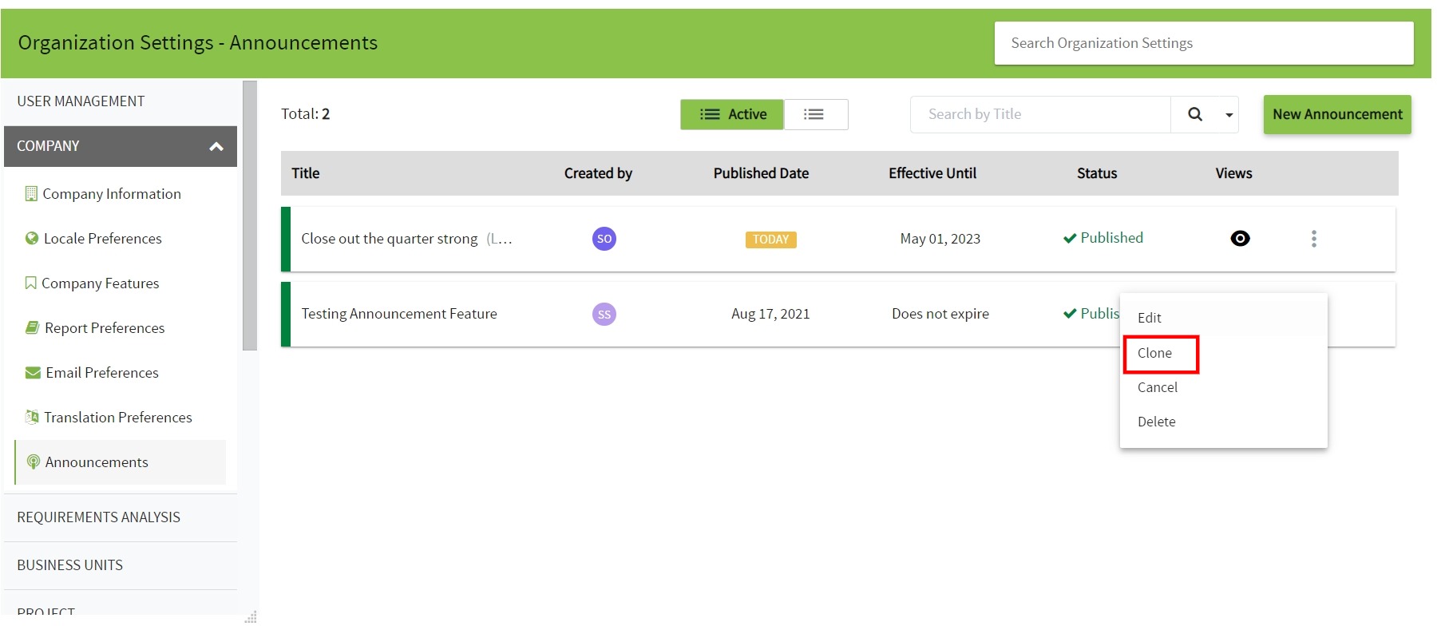Click the Translation Preferences icon
Image resolution: width=1437 pixels, height=626 pixels.
32,417
